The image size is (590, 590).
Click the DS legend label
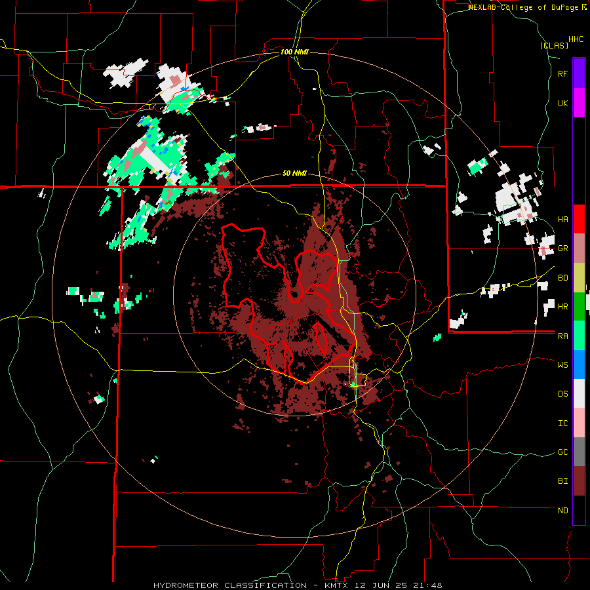562,394
